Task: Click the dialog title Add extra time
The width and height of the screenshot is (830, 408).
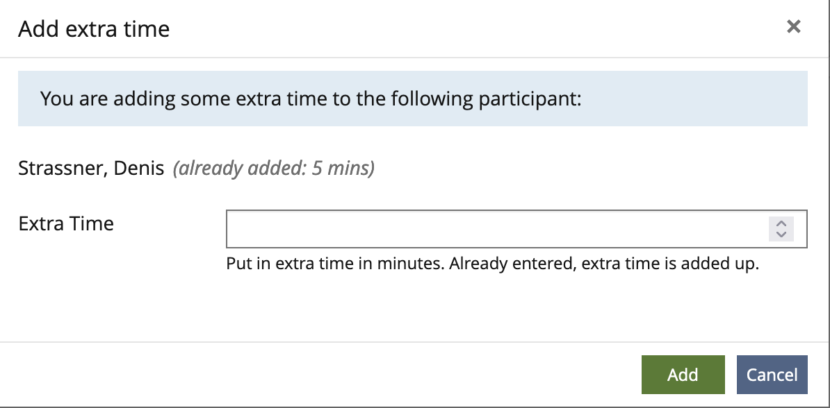Action: pos(93,29)
